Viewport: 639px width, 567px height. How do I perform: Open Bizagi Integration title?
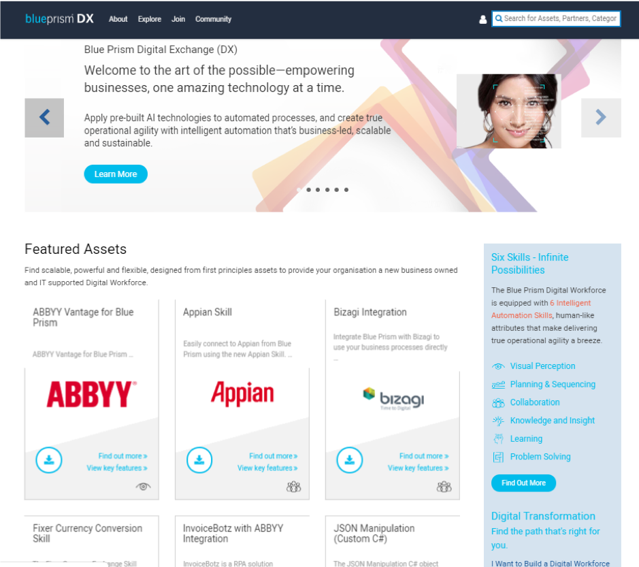(370, 312)
